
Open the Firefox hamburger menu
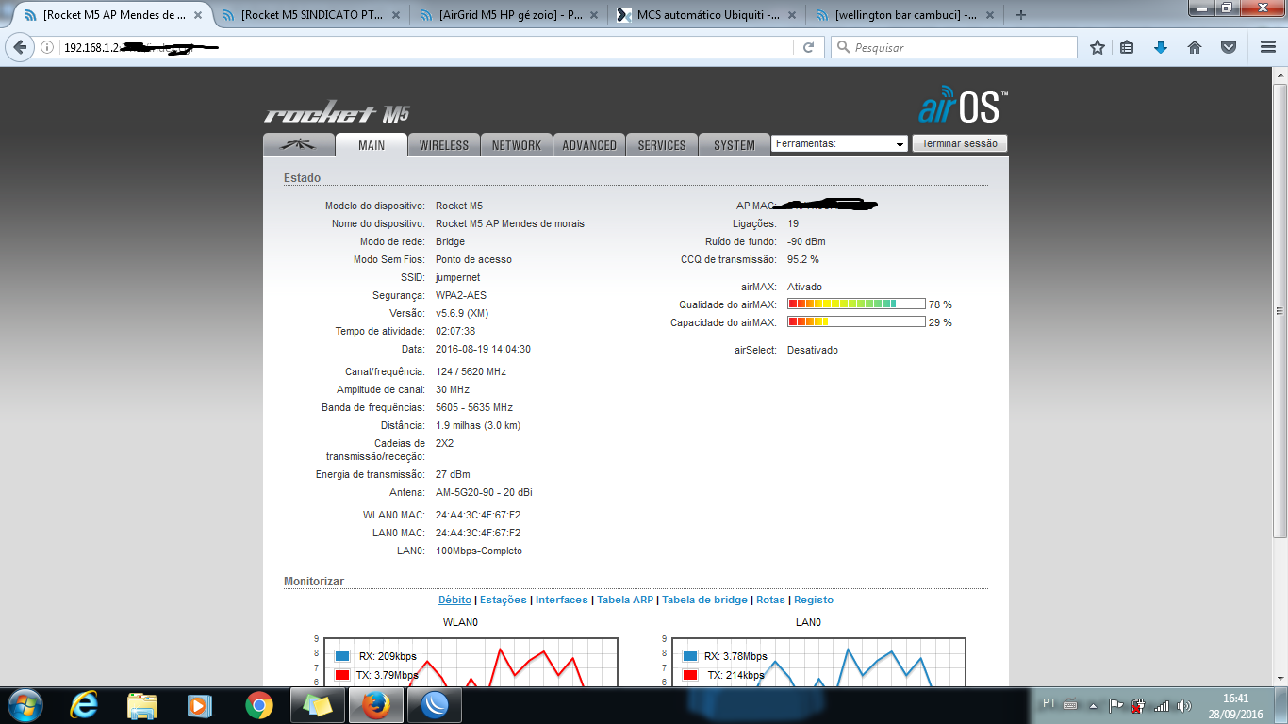pos(1267,47)
